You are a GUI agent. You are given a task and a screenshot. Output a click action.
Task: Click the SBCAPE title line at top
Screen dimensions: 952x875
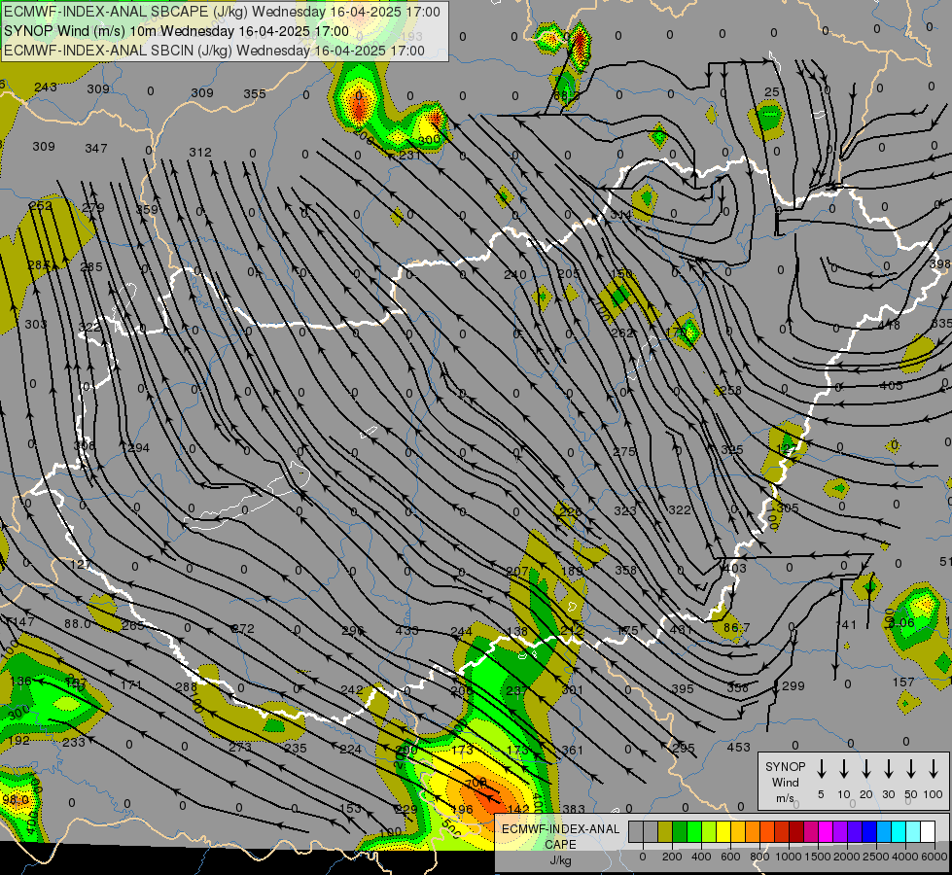[222, 12]
